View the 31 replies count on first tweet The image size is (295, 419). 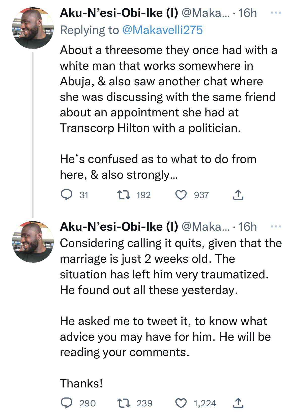click(84, 195)
